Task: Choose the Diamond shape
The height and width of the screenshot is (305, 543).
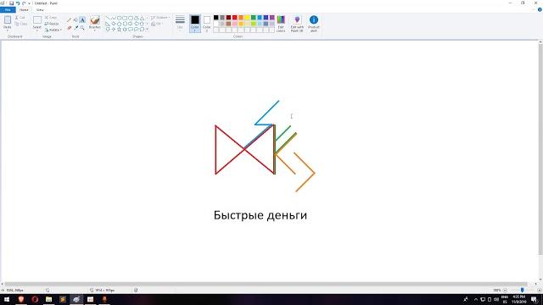Action: [113, 24]
